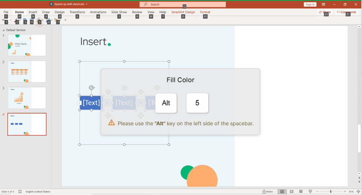Click the Insert title text on the slide

[93, 42]
